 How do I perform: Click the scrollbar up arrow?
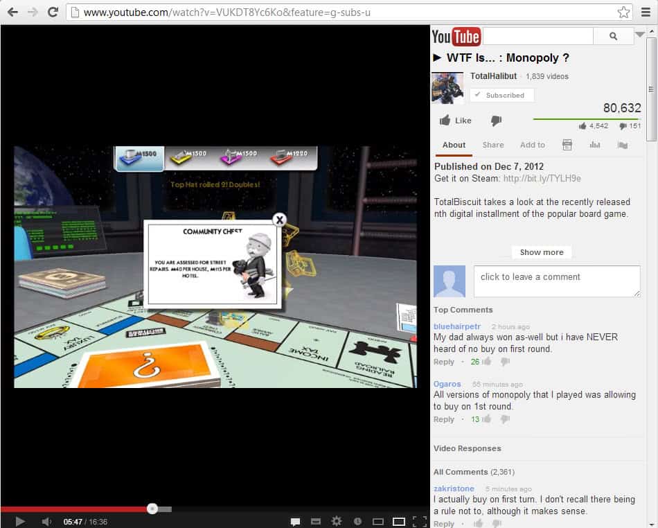coord(651,31)
